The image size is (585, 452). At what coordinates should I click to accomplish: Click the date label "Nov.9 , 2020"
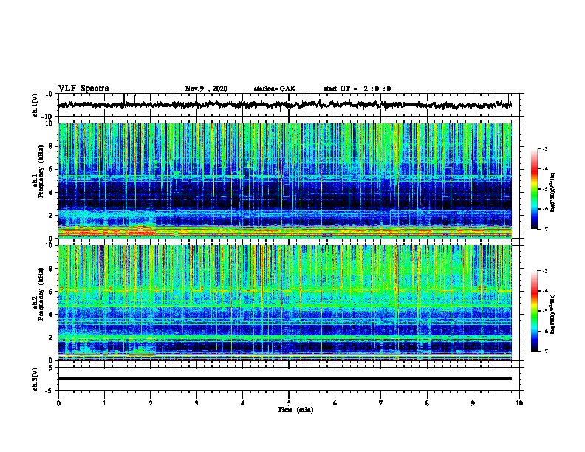coord(206,89)
